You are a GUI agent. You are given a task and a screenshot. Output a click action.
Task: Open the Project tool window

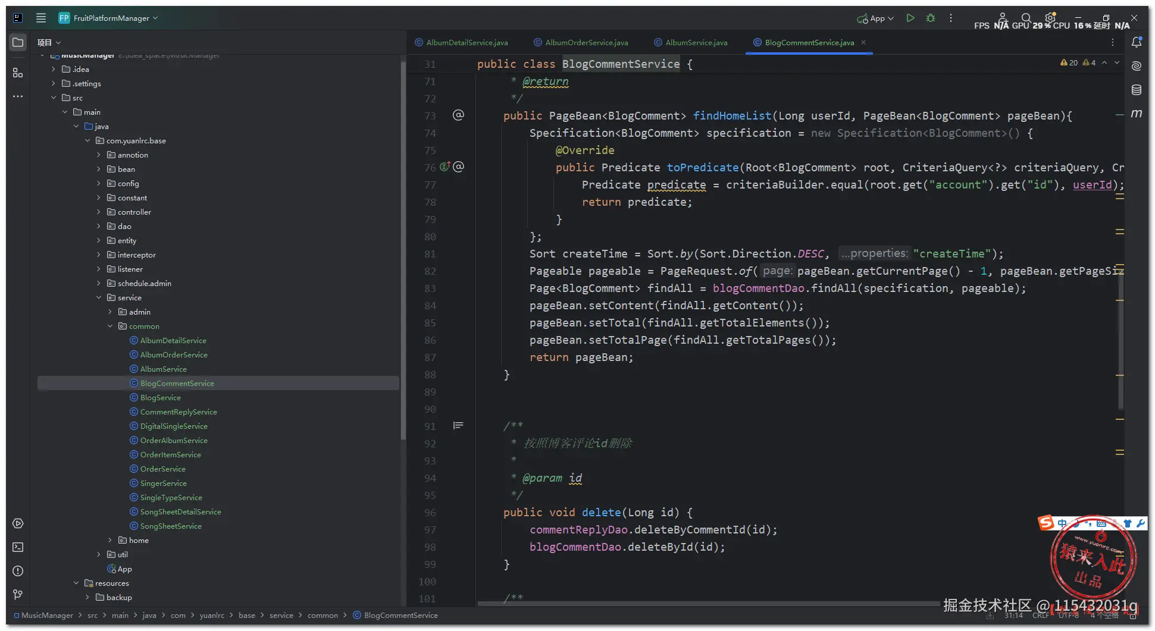(x=18, y=42)
